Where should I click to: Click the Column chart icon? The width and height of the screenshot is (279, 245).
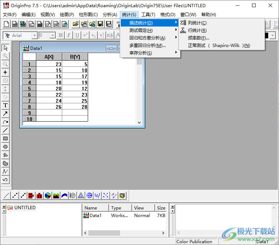[x=39, y=195]
